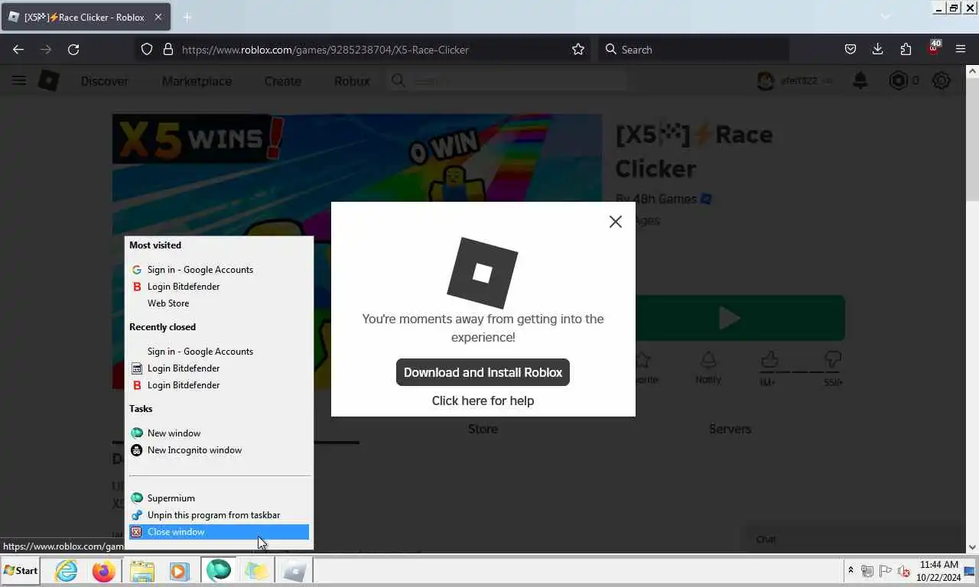Close the Race Clicker browser tab
The height and width of the screenshot is (587, 979).
(x=158, y=17)
